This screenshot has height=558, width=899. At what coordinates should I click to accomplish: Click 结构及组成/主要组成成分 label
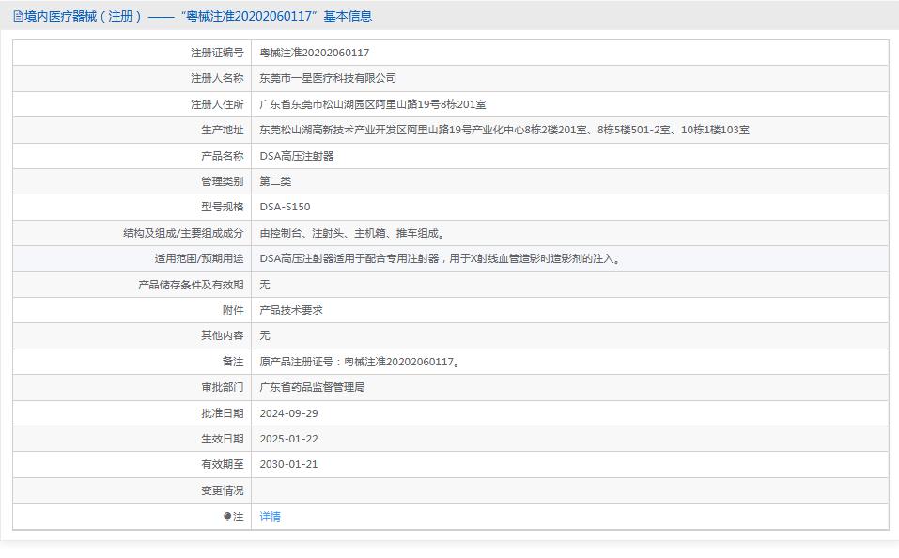pos(183,233)
